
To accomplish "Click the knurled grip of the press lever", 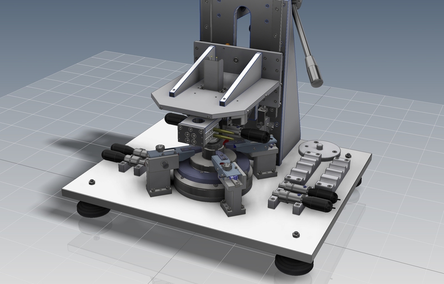I will click(315, 74).
